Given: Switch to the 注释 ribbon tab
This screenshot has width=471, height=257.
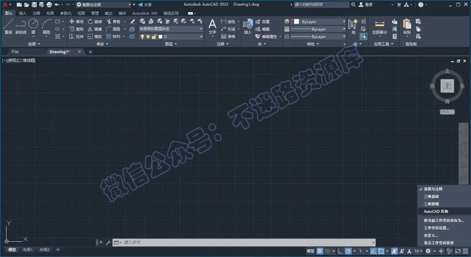Looking at the screenshot, I should pyautogui.click(x=36, y=13).
